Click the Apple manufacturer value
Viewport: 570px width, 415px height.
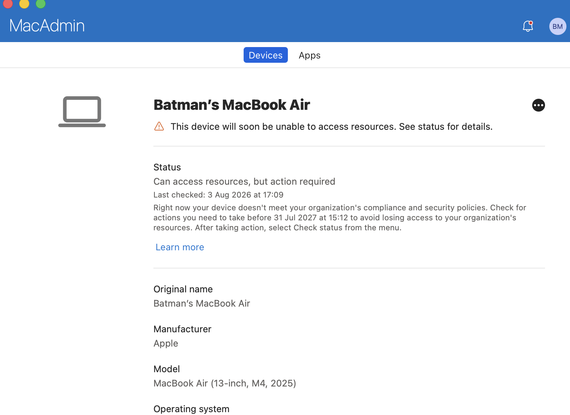click(x=166, y=343)
